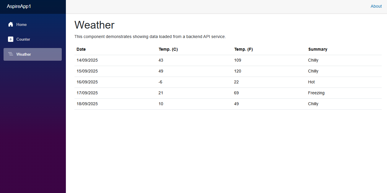Select the Summary column header
This screenshot has width=387, height=193.
point(318,49)
